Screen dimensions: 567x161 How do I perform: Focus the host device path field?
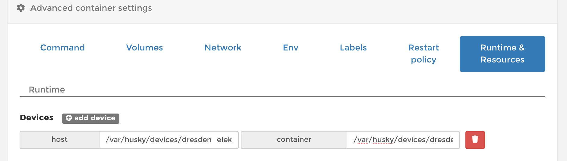(x=169, y=140)
